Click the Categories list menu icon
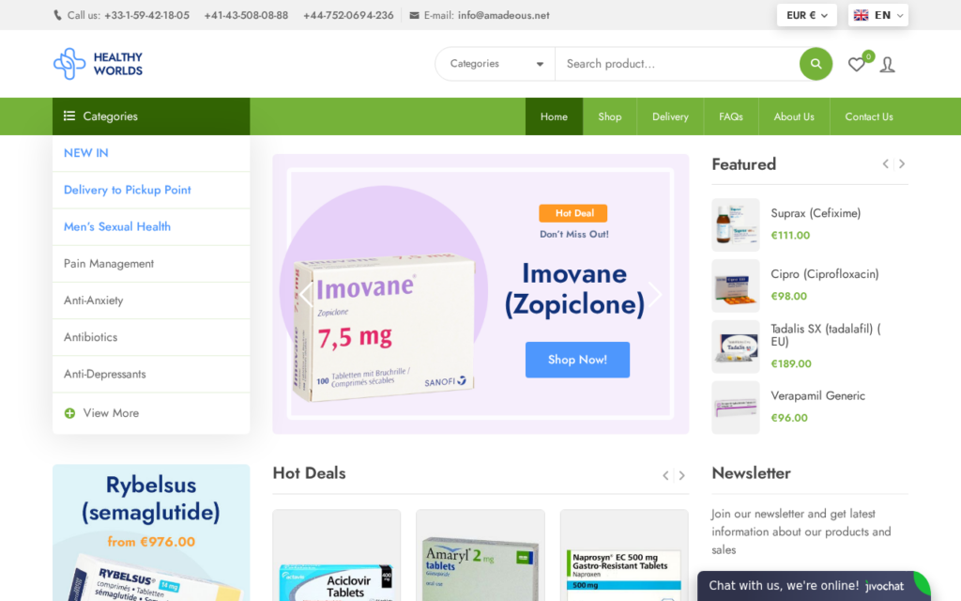Image resolution: width=961 pixels, height=601 pixels. click(x=69, y=116)
